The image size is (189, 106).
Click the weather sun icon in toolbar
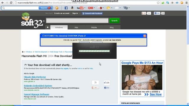coord(108,8)
